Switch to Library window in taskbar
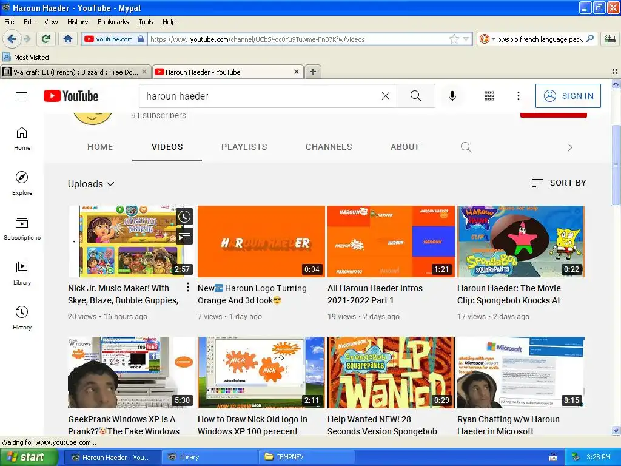Image resolution: width=621 pixels, height=466 pixels. point(209,458)
